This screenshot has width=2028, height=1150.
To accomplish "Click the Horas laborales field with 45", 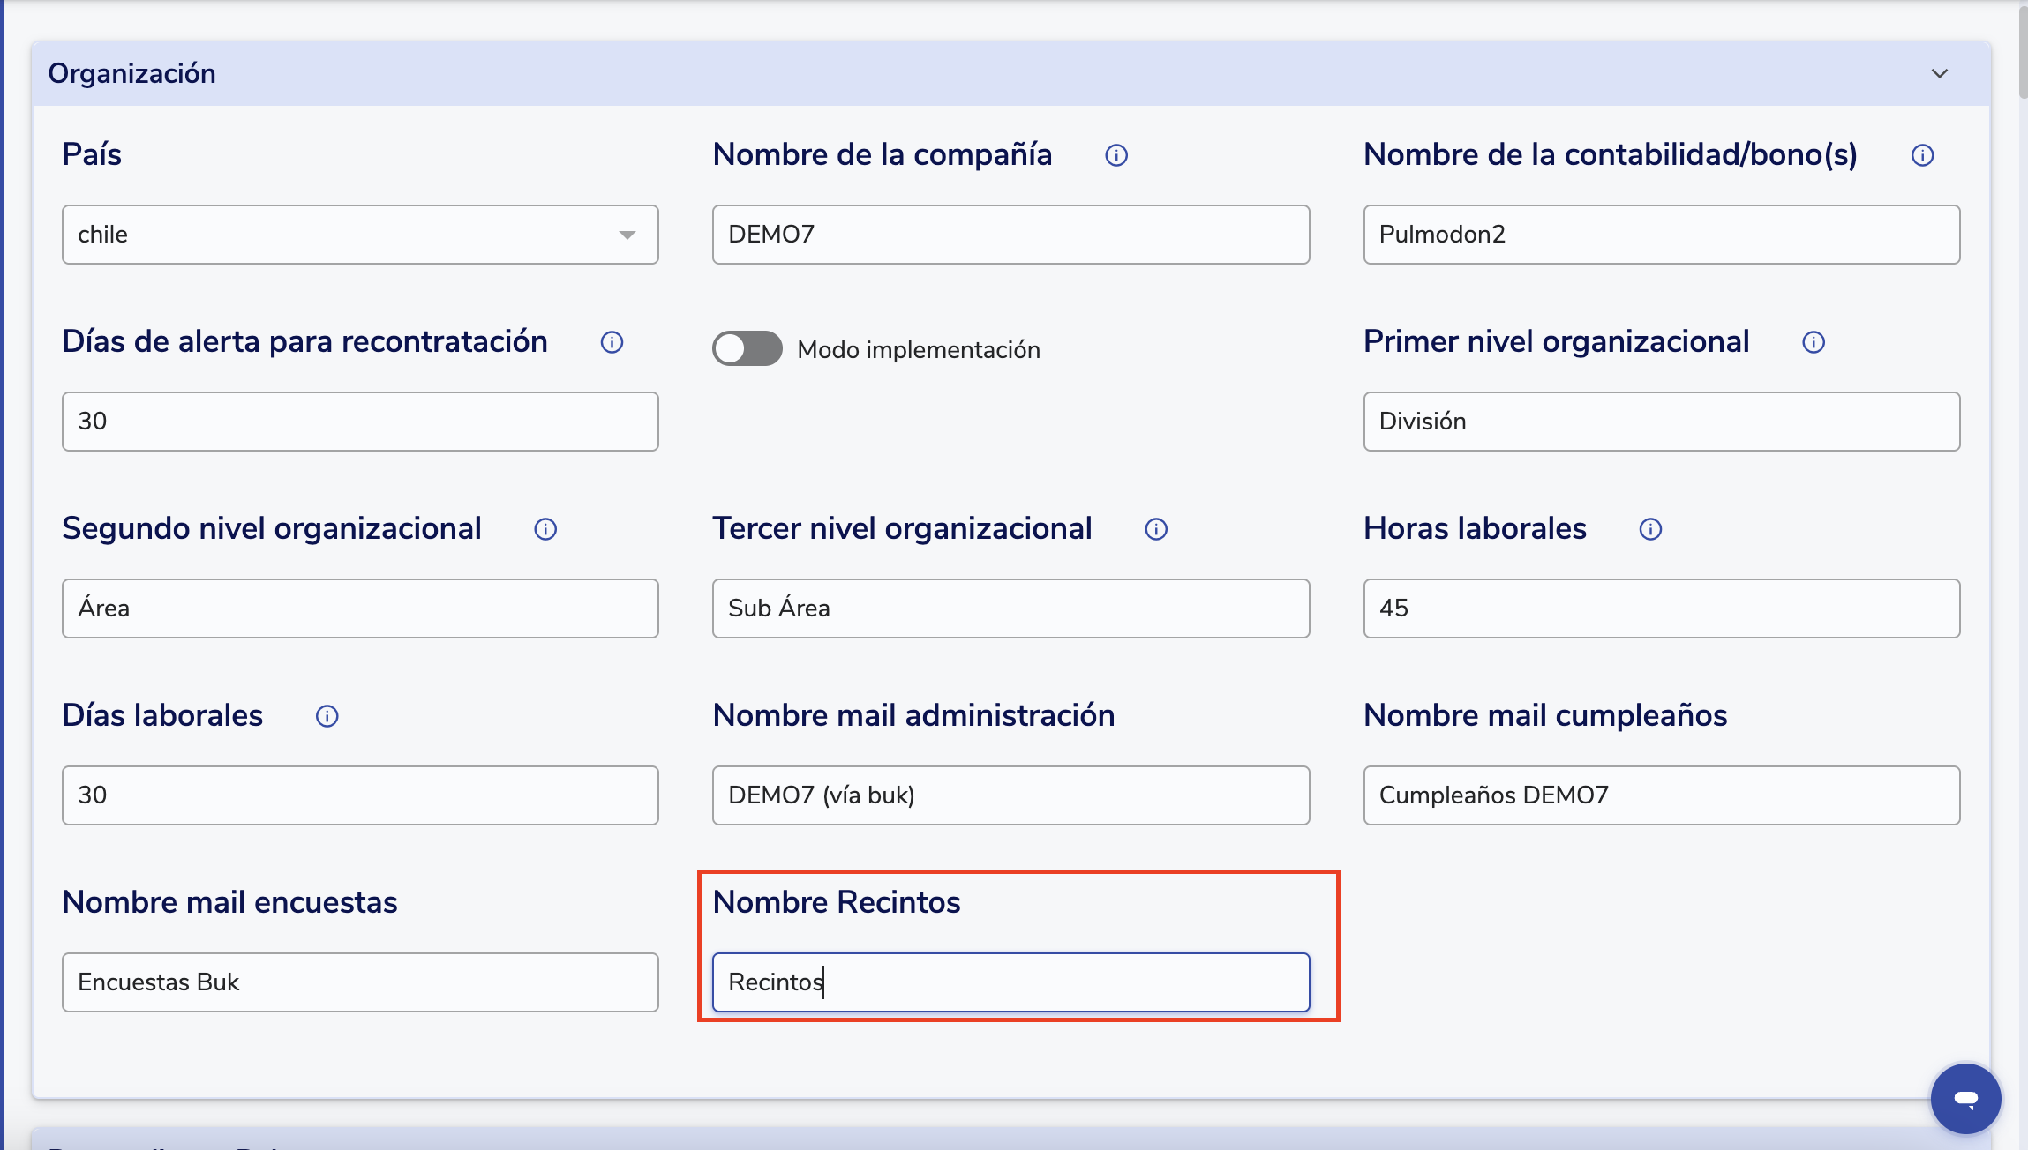I will [1661, 609].
